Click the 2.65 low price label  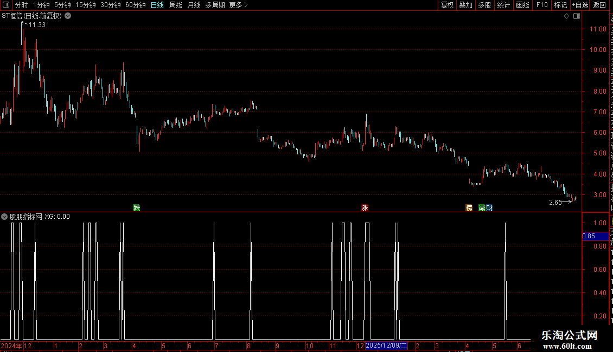coord(555,202)
